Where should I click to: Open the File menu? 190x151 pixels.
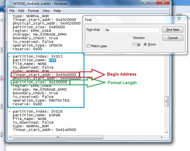pyautogui.click(x=12, y=11)
